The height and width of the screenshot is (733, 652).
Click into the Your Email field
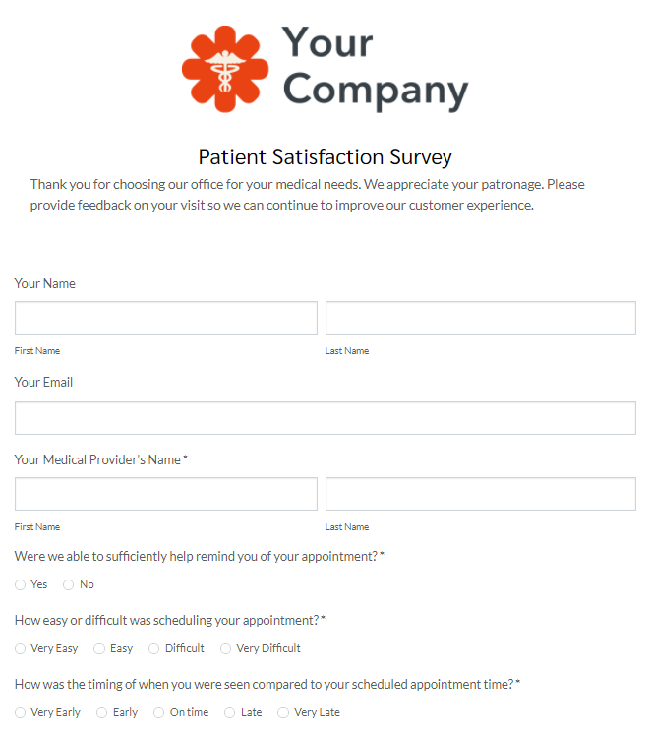click(x=326, y=418)
